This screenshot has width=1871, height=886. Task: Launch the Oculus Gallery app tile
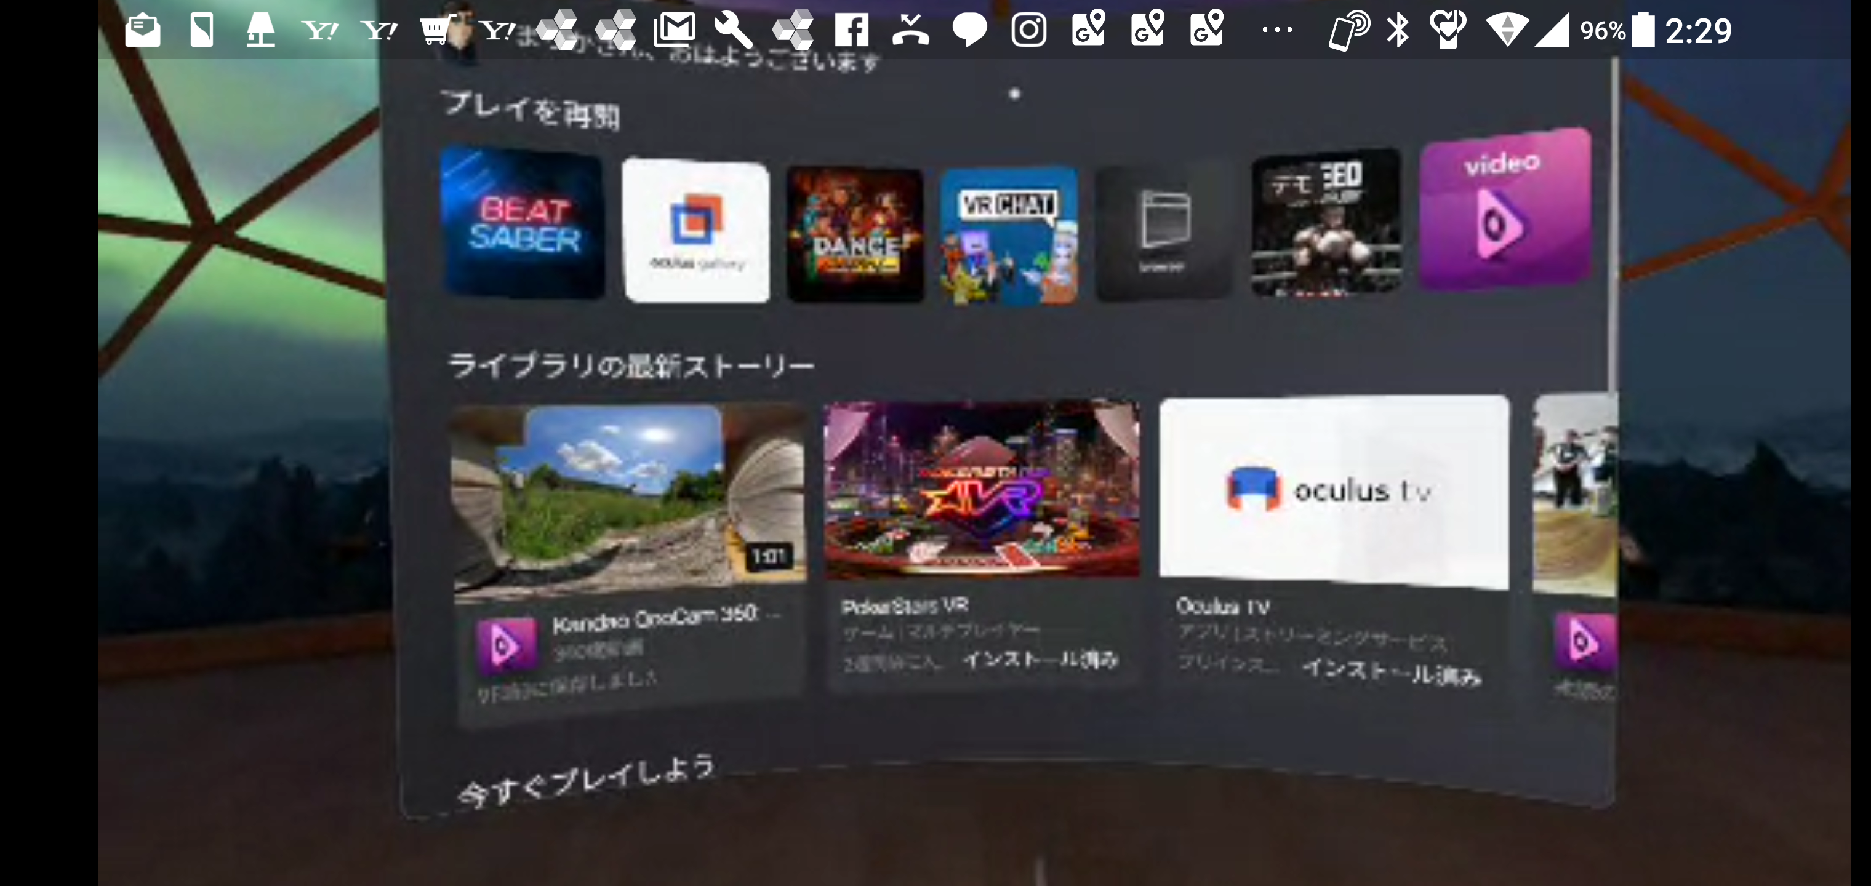[x=696, y=231]
